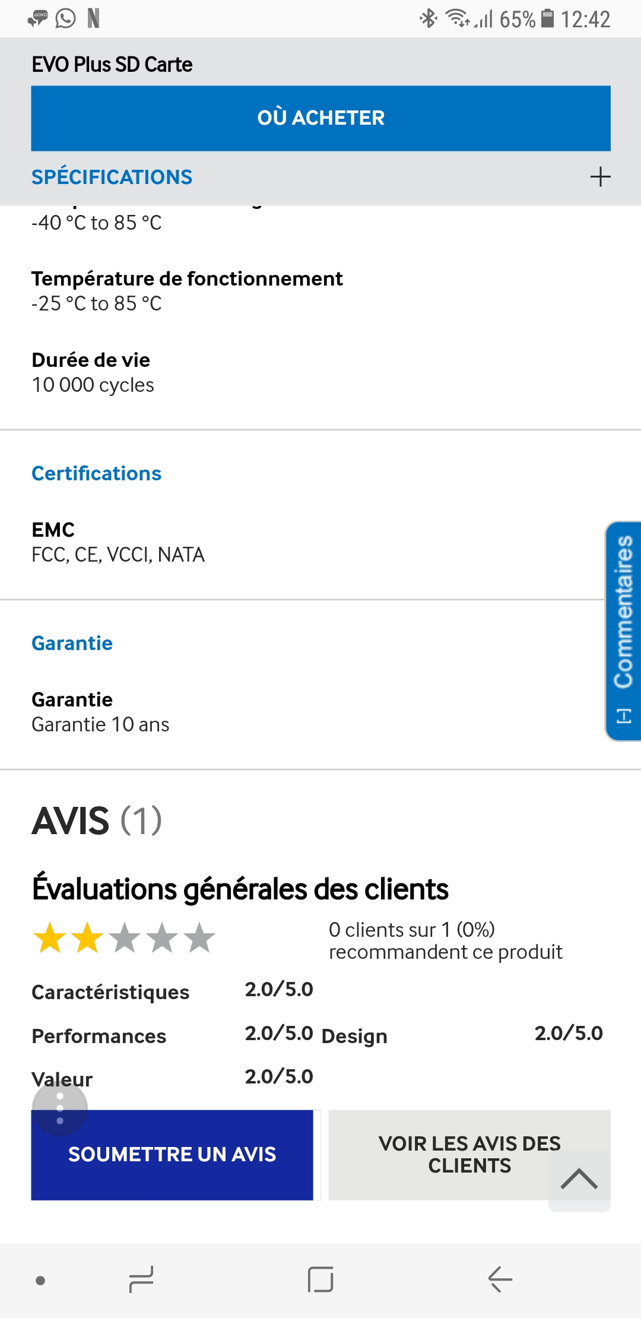Expand specifications with the plus icon

click(x=600, y=177)
